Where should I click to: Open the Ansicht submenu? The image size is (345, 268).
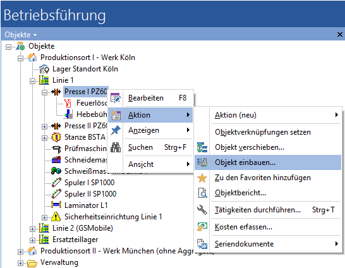[151, 164]
